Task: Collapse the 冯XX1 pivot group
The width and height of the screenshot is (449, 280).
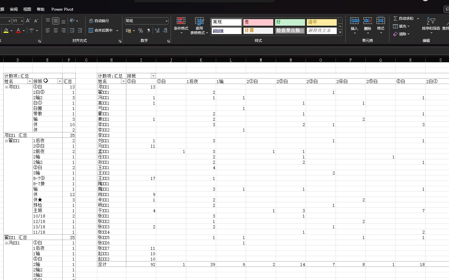Action: pos(6,243)
